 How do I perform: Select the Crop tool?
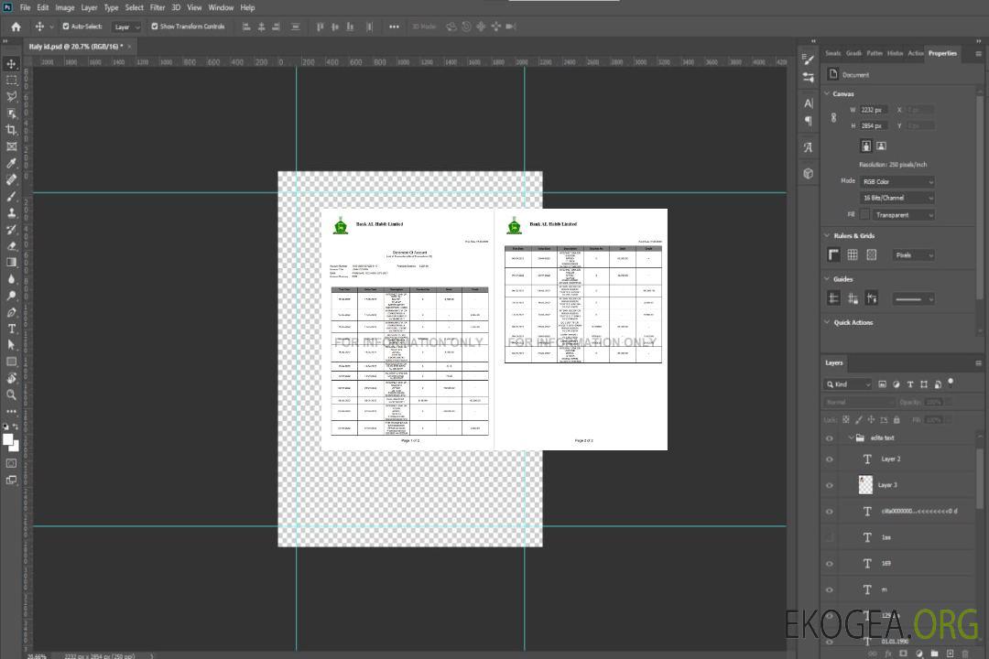tap(11, 130)
